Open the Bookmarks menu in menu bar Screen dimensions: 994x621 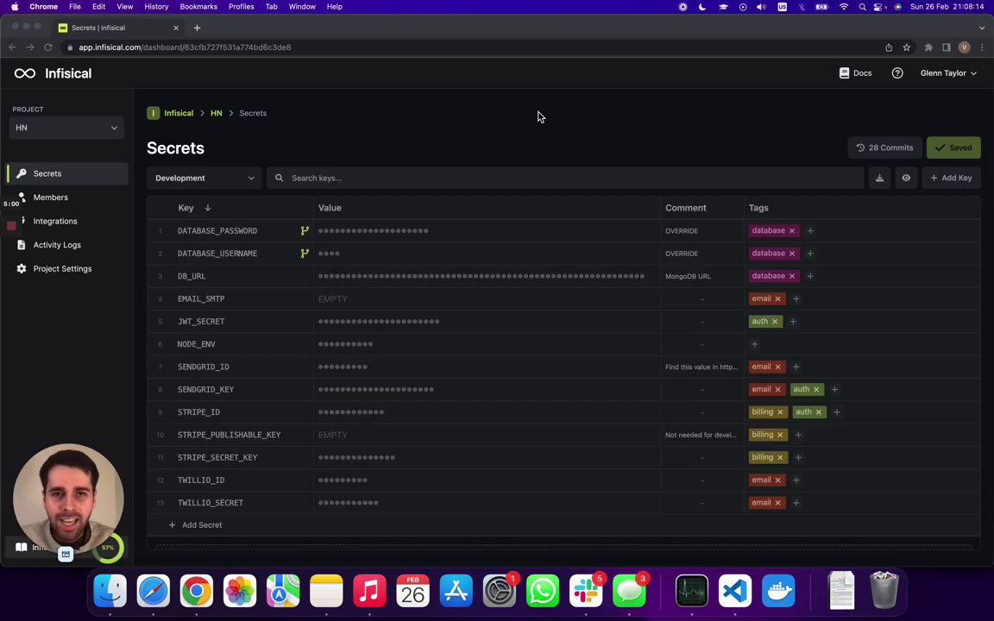[198, 6]
